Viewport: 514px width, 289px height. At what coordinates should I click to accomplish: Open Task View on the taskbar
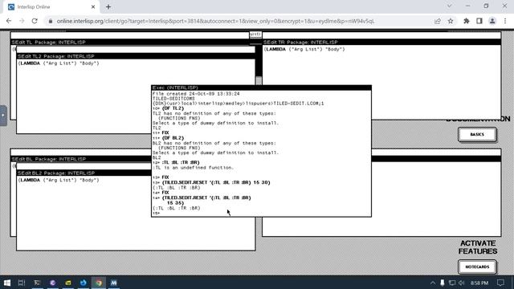tap(22, 283)
